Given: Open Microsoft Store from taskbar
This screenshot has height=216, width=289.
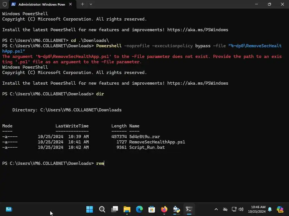Looking at the screenshot, I should (x=152, y=209).
